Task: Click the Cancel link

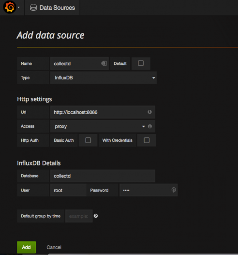Action: click(54, 247)
